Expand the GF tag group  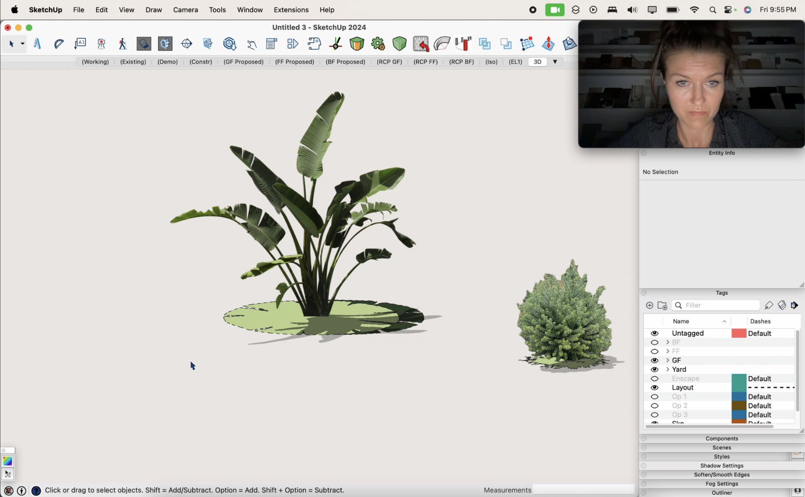coord(667,360)
